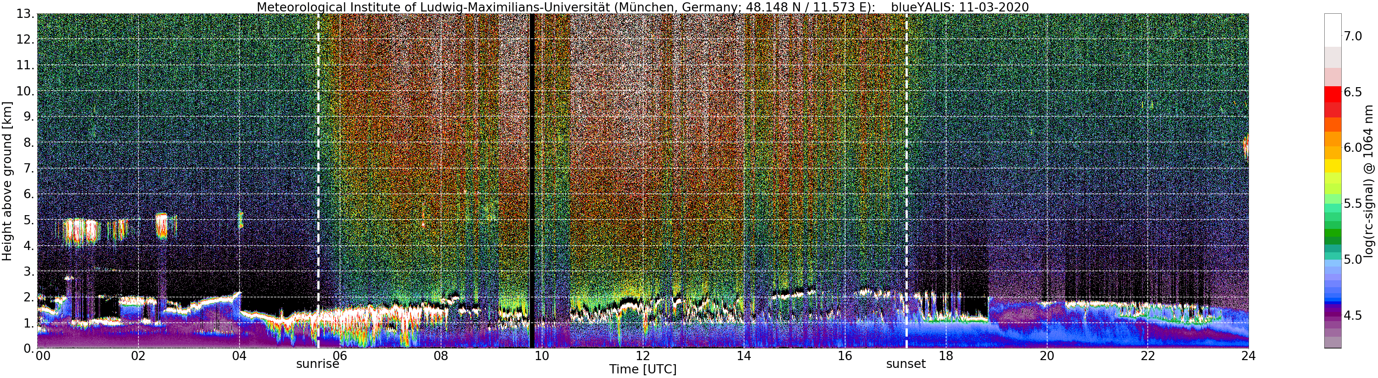Screen dimensions: 1378x378
Task: Click the "7." height axis tick label
Action: pyautogui.click(x=29, y=168)
